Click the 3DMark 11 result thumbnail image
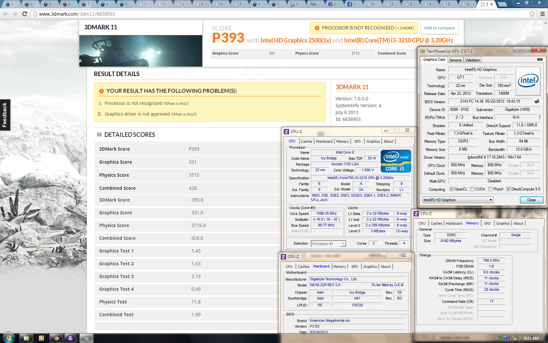This screenshot has height=343, width=548. click(141, 51)
